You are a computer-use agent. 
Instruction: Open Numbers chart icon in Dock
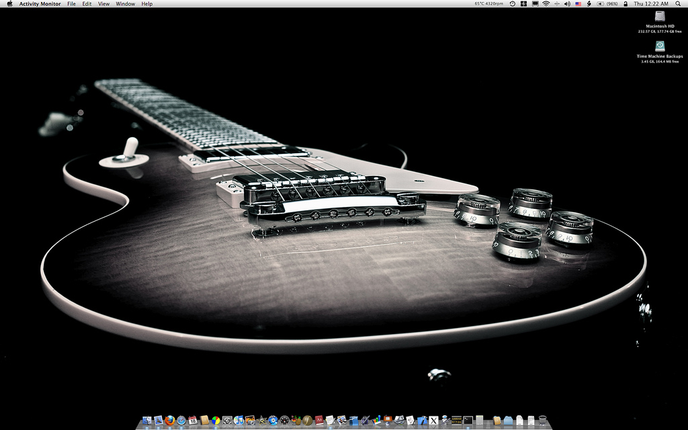click(x=376, y=421)
